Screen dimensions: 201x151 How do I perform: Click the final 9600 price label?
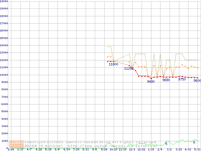coord(197,81)
